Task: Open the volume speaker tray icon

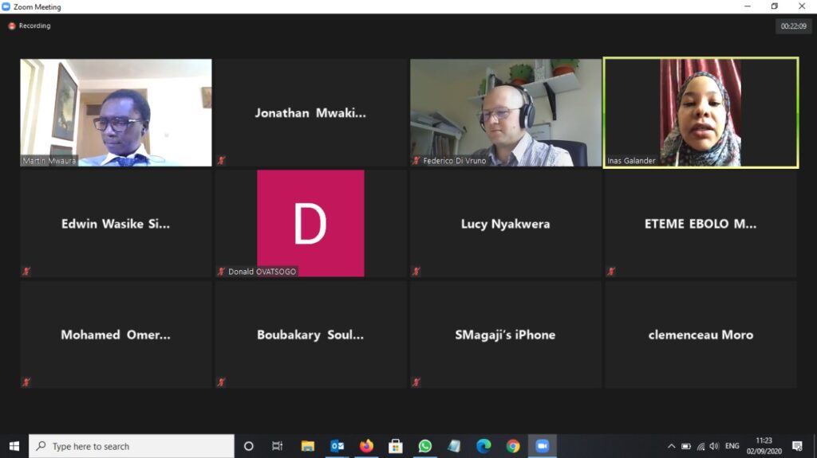Action: 714,446
